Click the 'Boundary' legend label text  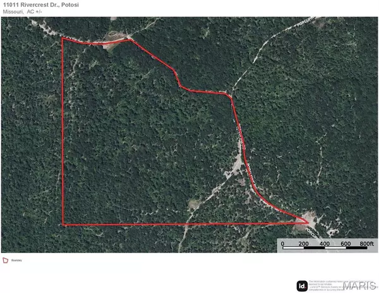click(x=16, y=260)
